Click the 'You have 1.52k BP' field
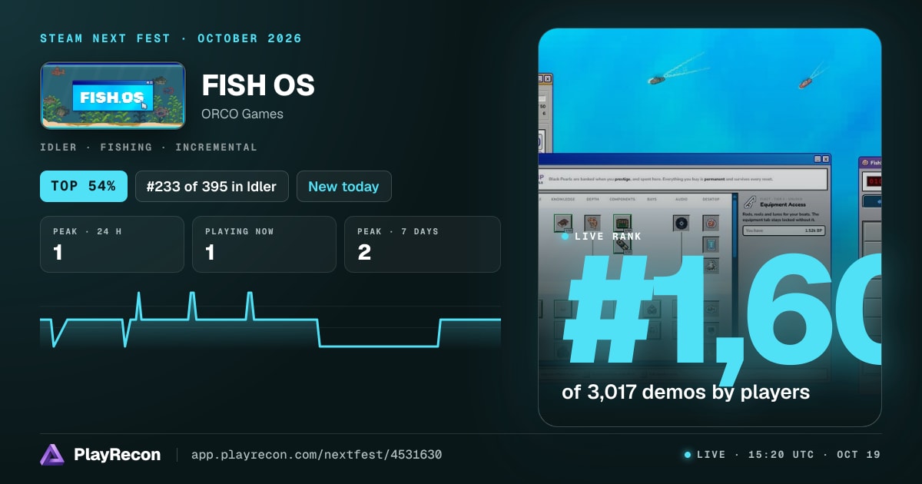Image resolution: width=922 pixels, height=484 pixels. pos(784,230)
